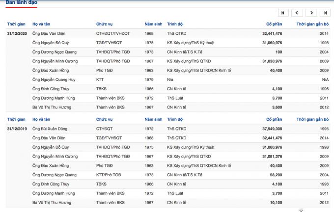Viewport: 334px width, 212px height.
Task: Click Năm sinh header in second table
Action: tap(153, 119)
